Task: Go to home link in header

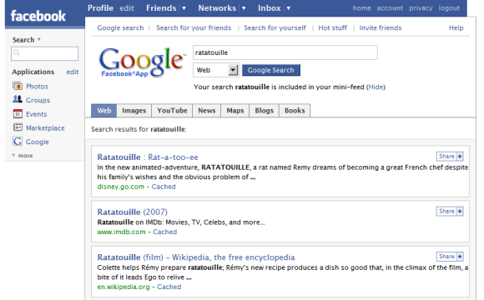Action: coord(362,8)
